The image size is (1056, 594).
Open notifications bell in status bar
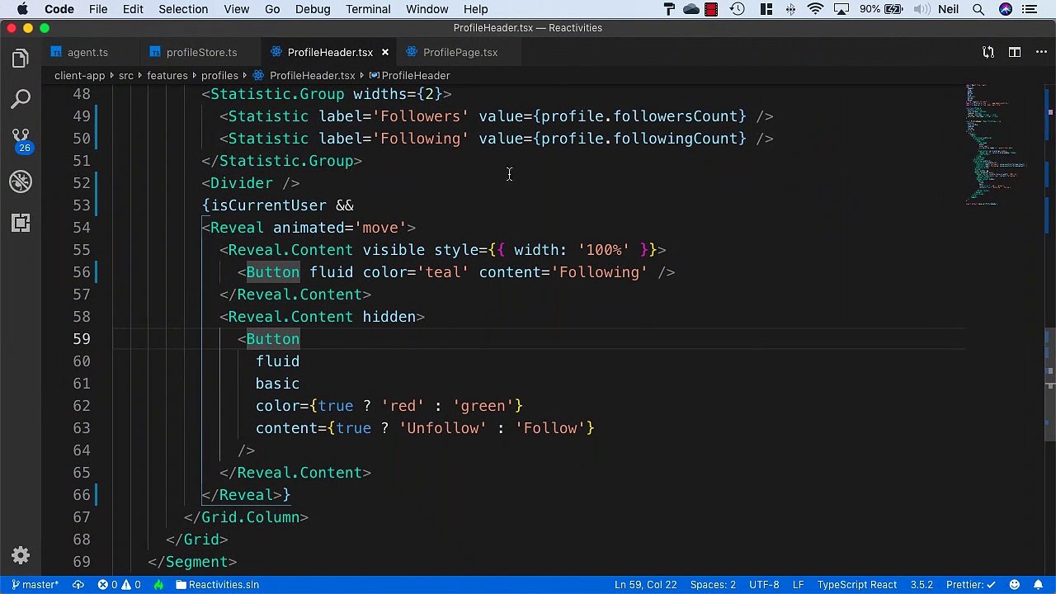[x=1038, y=584]
